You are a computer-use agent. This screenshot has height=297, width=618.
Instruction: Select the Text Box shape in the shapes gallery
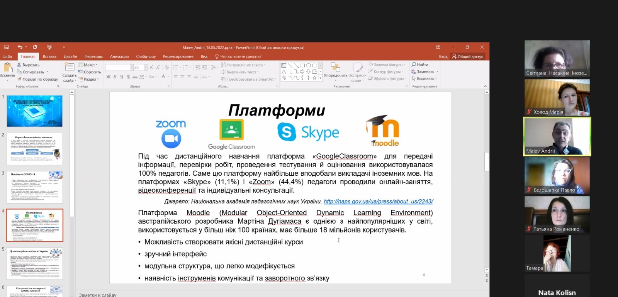[x=284, y=65]
